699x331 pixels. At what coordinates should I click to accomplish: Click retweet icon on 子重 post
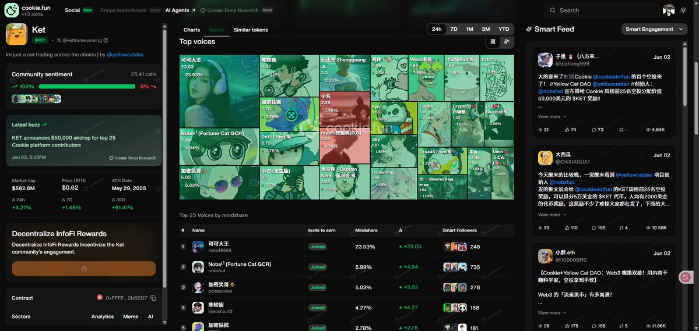tap(621, 130)
